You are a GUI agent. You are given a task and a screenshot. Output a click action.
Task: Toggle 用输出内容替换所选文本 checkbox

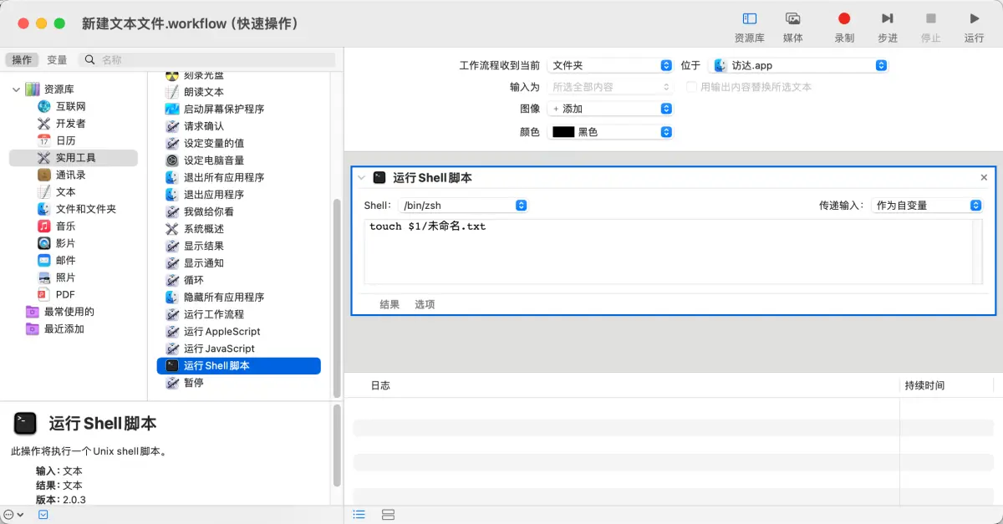691,87
